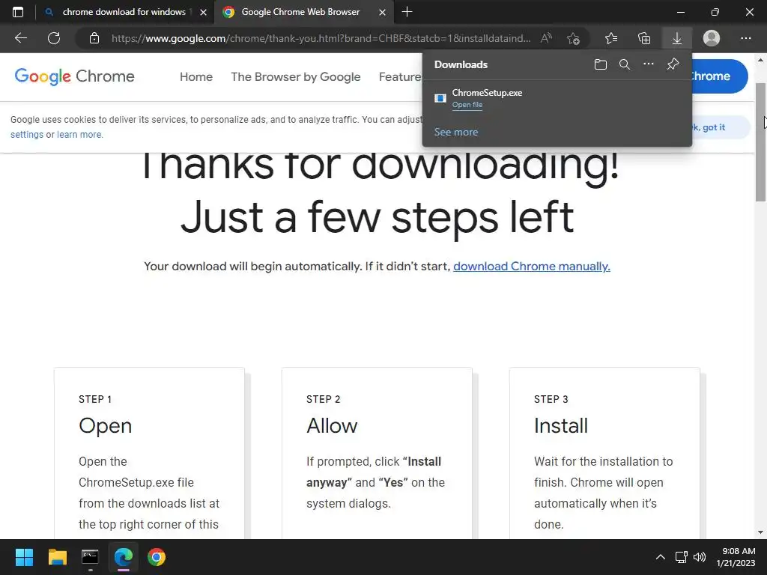Image resolution: width=767 pixels, height=575 pixels.
Task: Launch Google Chrome from the taskbar
Action: [x=157, y=557]
